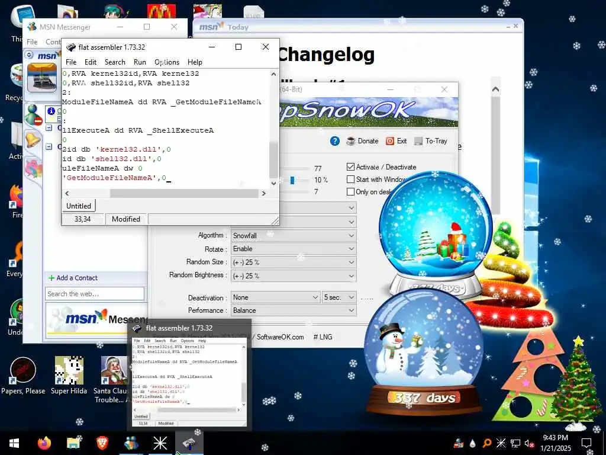This screenshot has height=455, width=606.
Task: Click the Donate coffee cup button
Action: (362, 141)
